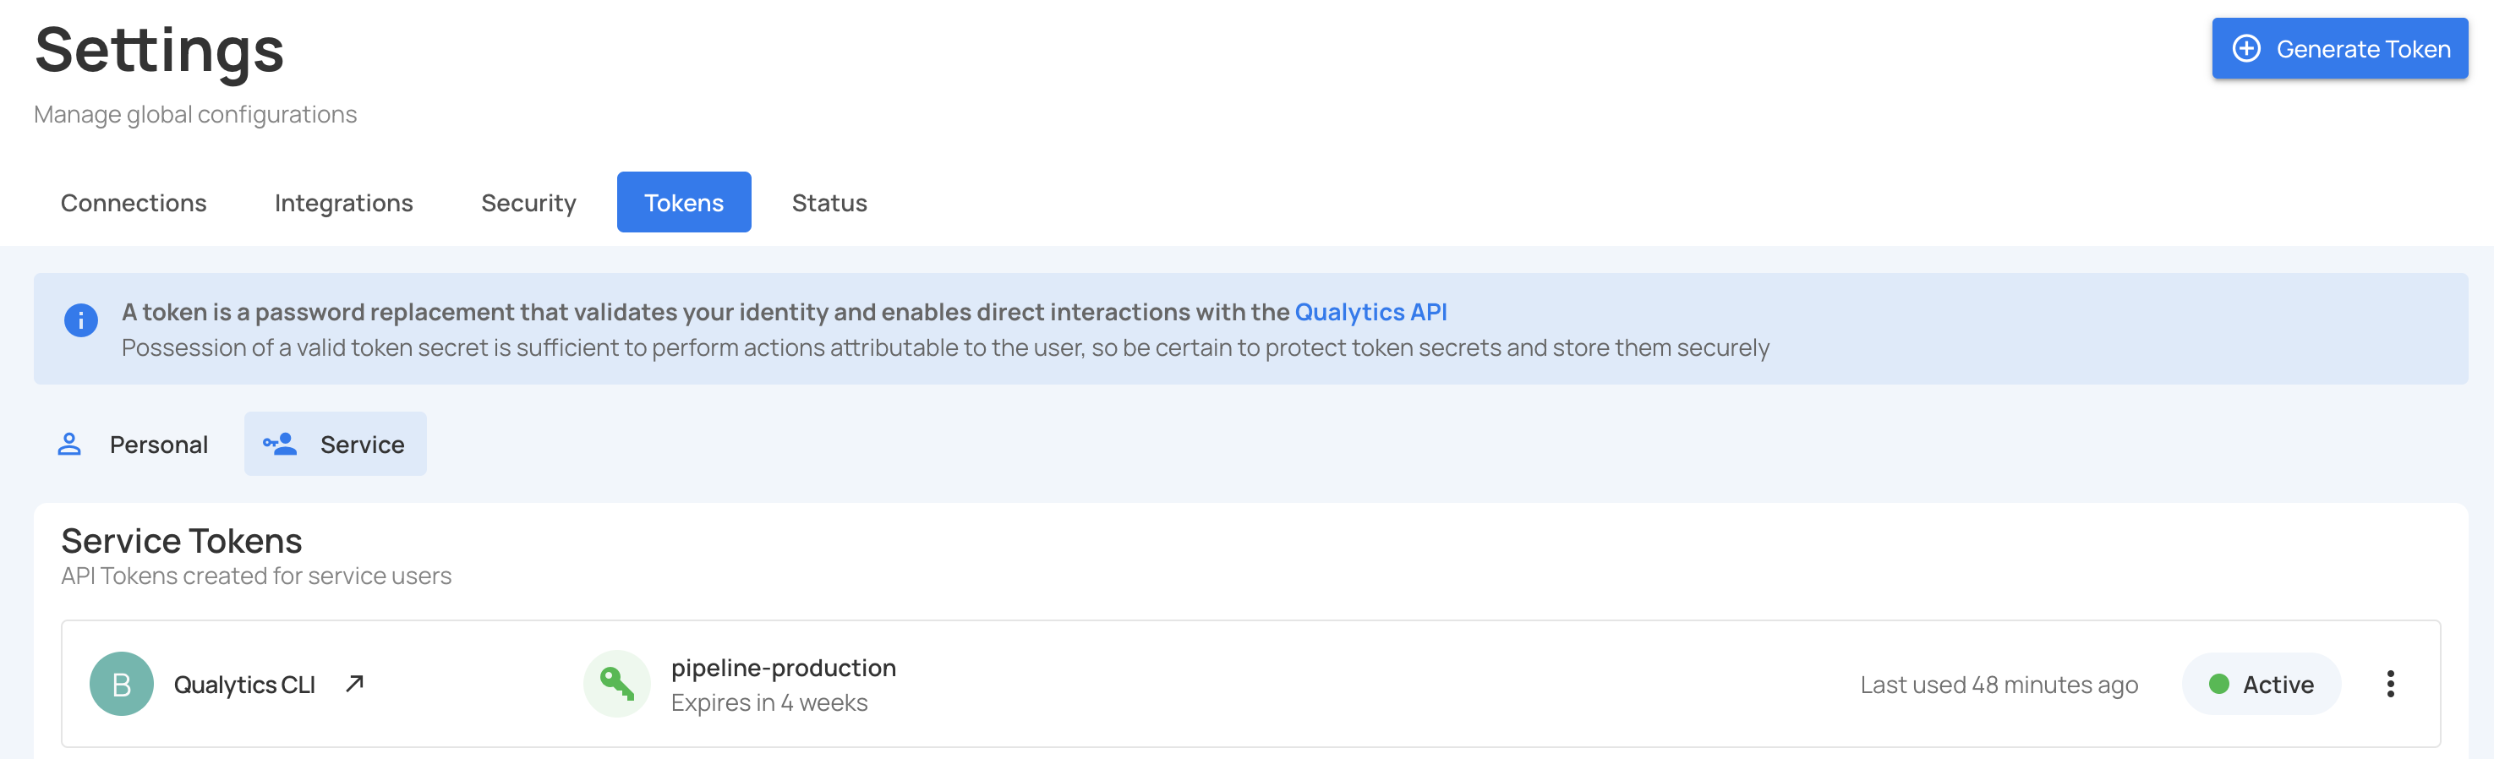Click the plus icon in Generate Token
2494x759 pixels.
2247,47
